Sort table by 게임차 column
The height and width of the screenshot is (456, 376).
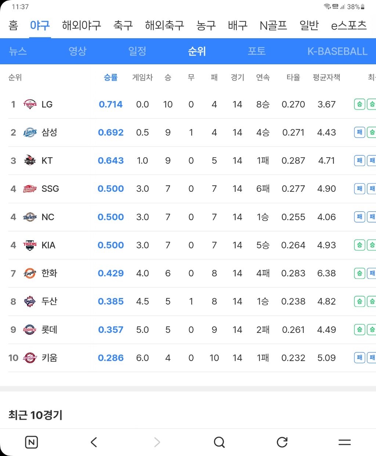142,77
